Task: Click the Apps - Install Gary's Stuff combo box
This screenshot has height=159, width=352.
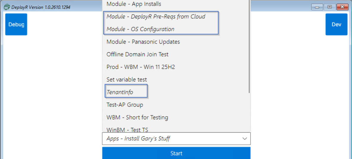Action: point(176,139)
